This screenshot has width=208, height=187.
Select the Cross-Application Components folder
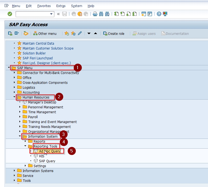pos(45,82)
